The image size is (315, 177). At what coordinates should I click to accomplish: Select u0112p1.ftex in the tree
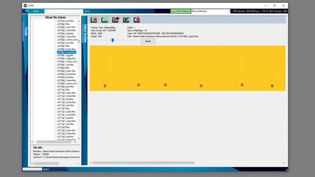[x=63, y=108]
